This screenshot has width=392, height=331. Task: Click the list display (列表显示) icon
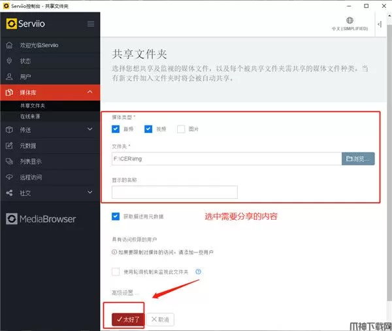click(x=9, y=161)
